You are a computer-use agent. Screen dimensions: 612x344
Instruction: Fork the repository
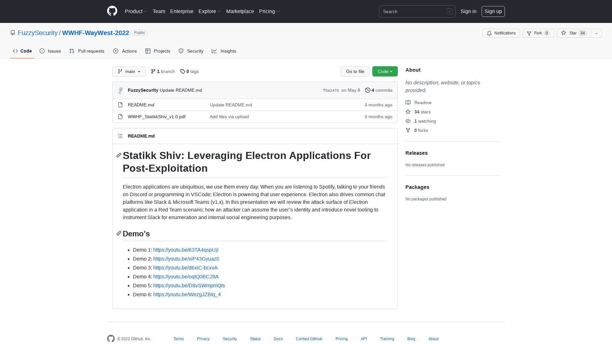click(538, 33)
